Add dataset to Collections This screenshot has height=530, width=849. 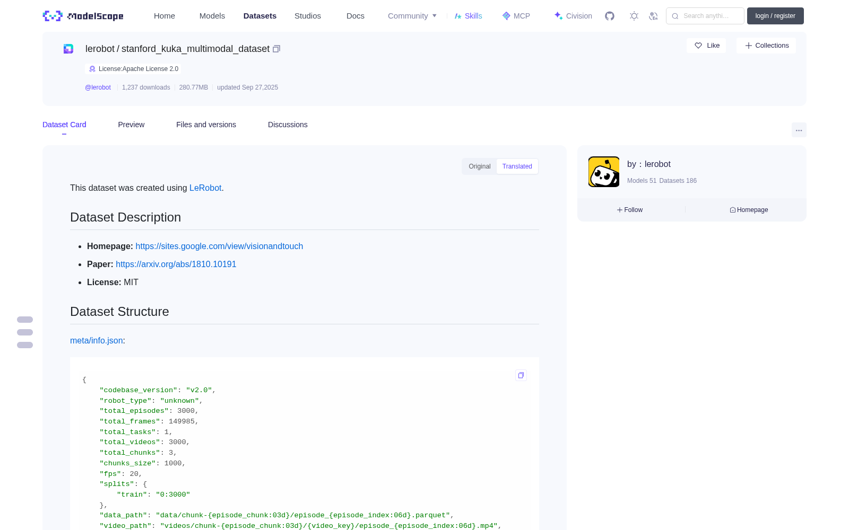click(x=766, y=46)
